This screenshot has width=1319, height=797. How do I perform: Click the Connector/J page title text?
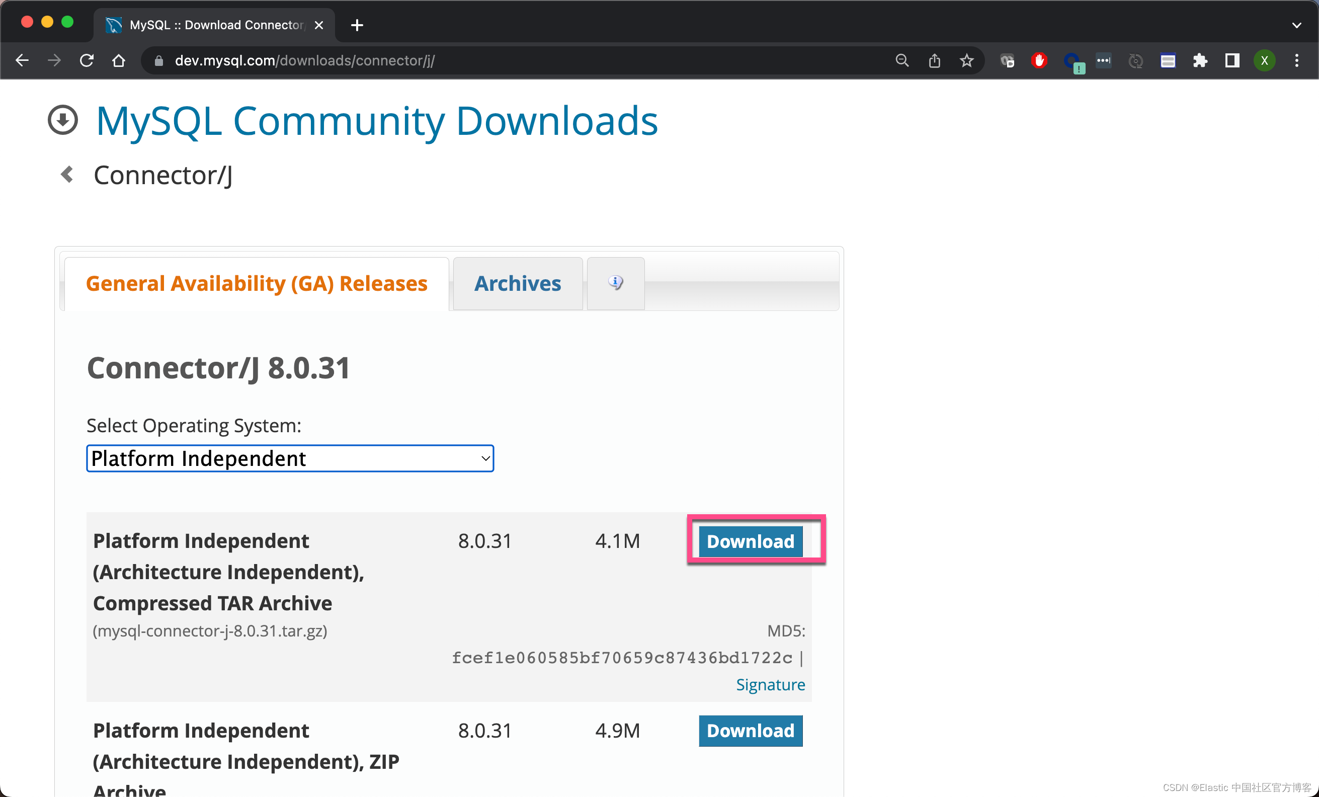pos(163,176)
